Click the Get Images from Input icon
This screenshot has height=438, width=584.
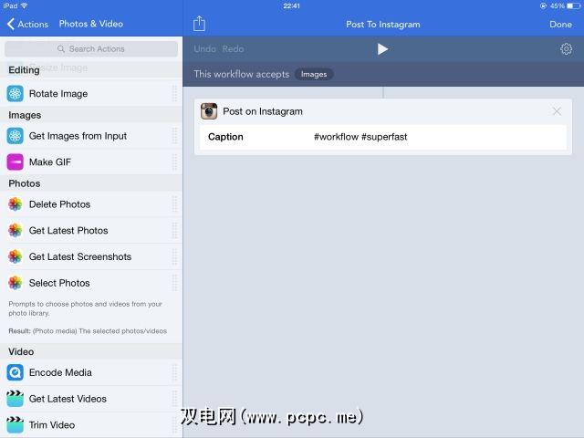point(16,136)
